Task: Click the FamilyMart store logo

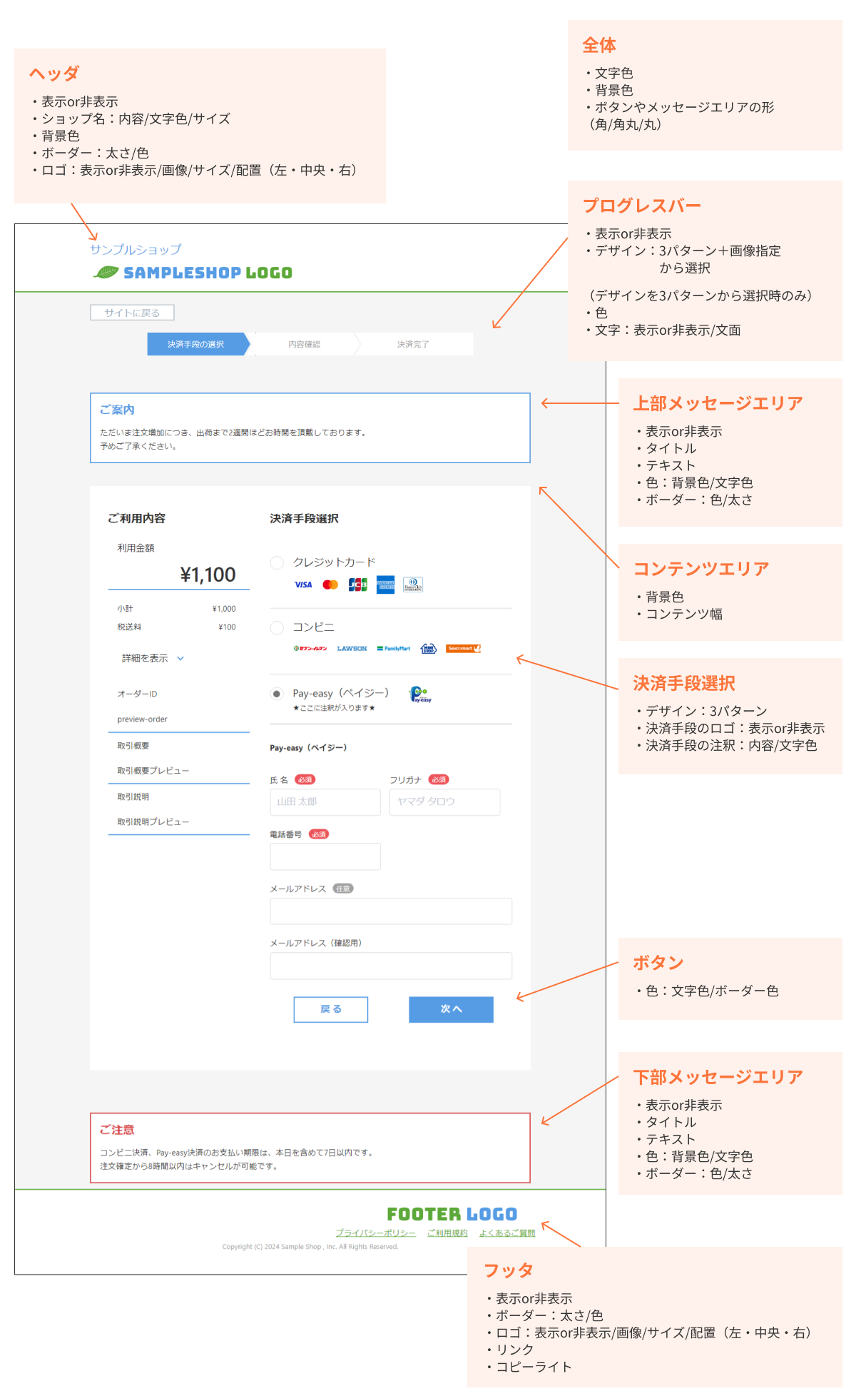Action: click(394, 649)
